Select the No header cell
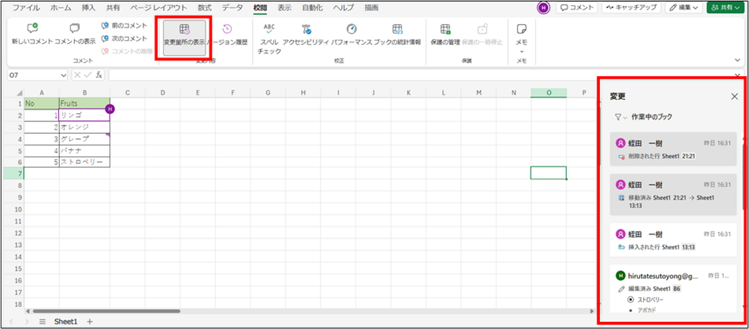Screen dimensions: 749x329 tap(42, 103)
